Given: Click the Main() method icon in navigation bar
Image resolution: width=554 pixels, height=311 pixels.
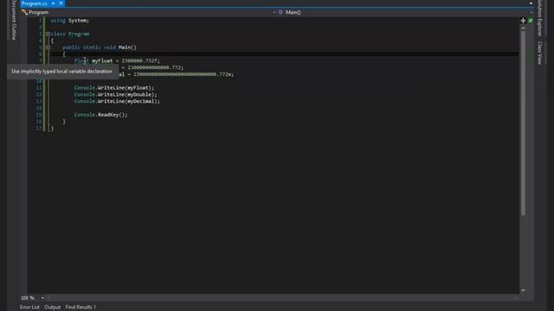Looking at the screenshot, I should (280, 12).
